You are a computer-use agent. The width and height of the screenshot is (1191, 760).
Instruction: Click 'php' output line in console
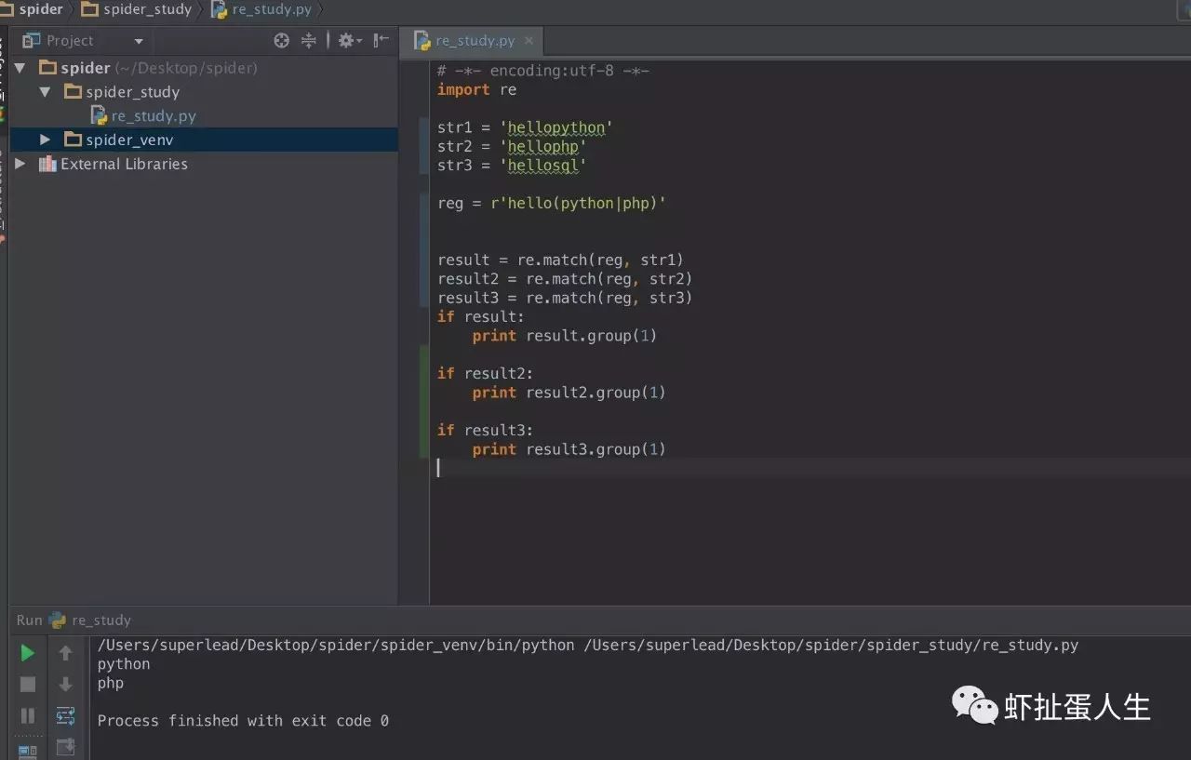point(111,683)
